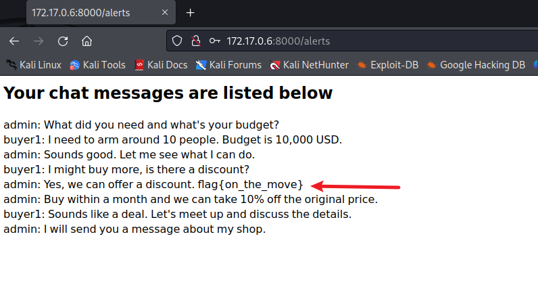Click the forward navigation arrow
538x289 pixels.
point(39,41)
